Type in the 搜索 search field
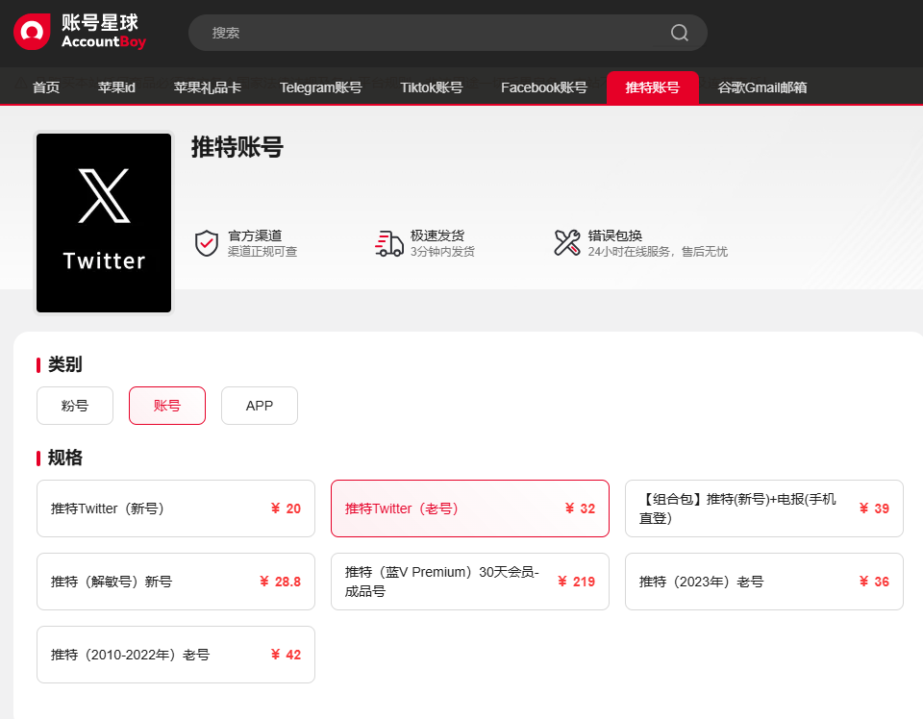Screen dimensions: 923x719 pyautogui.click(x=433, y=33)
